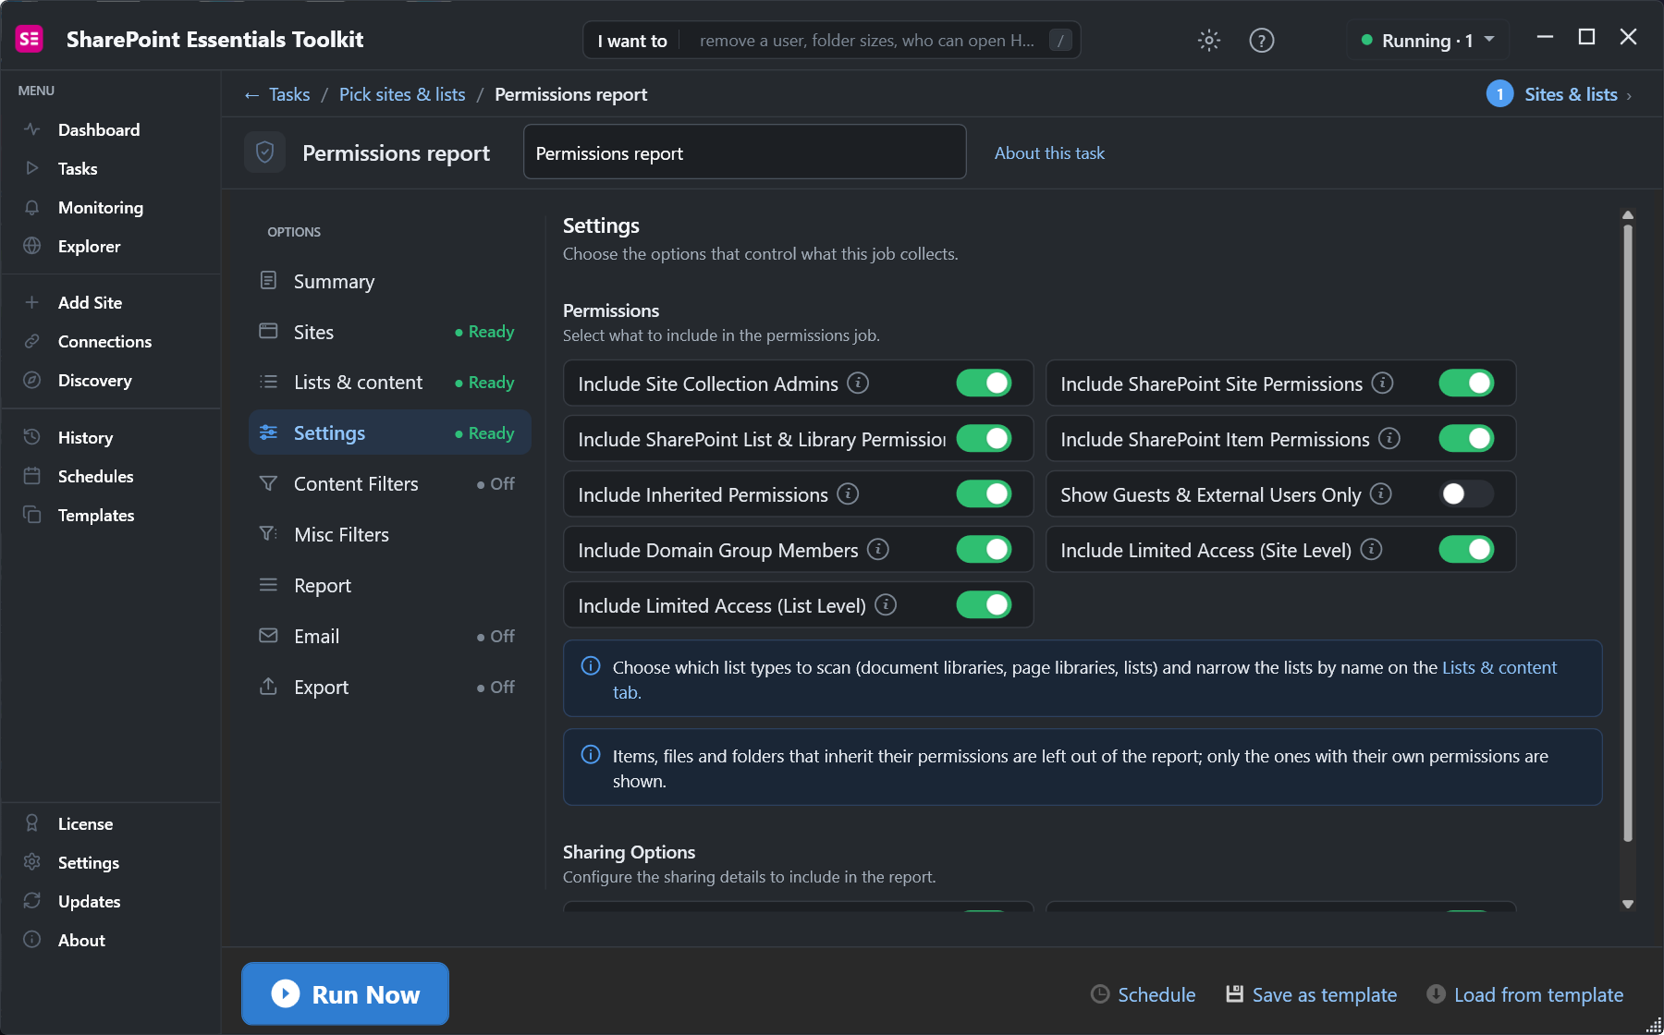Click the Permissions report name field
The height and width of the screenshot is (1035, 1664).
tap(745, 152)
